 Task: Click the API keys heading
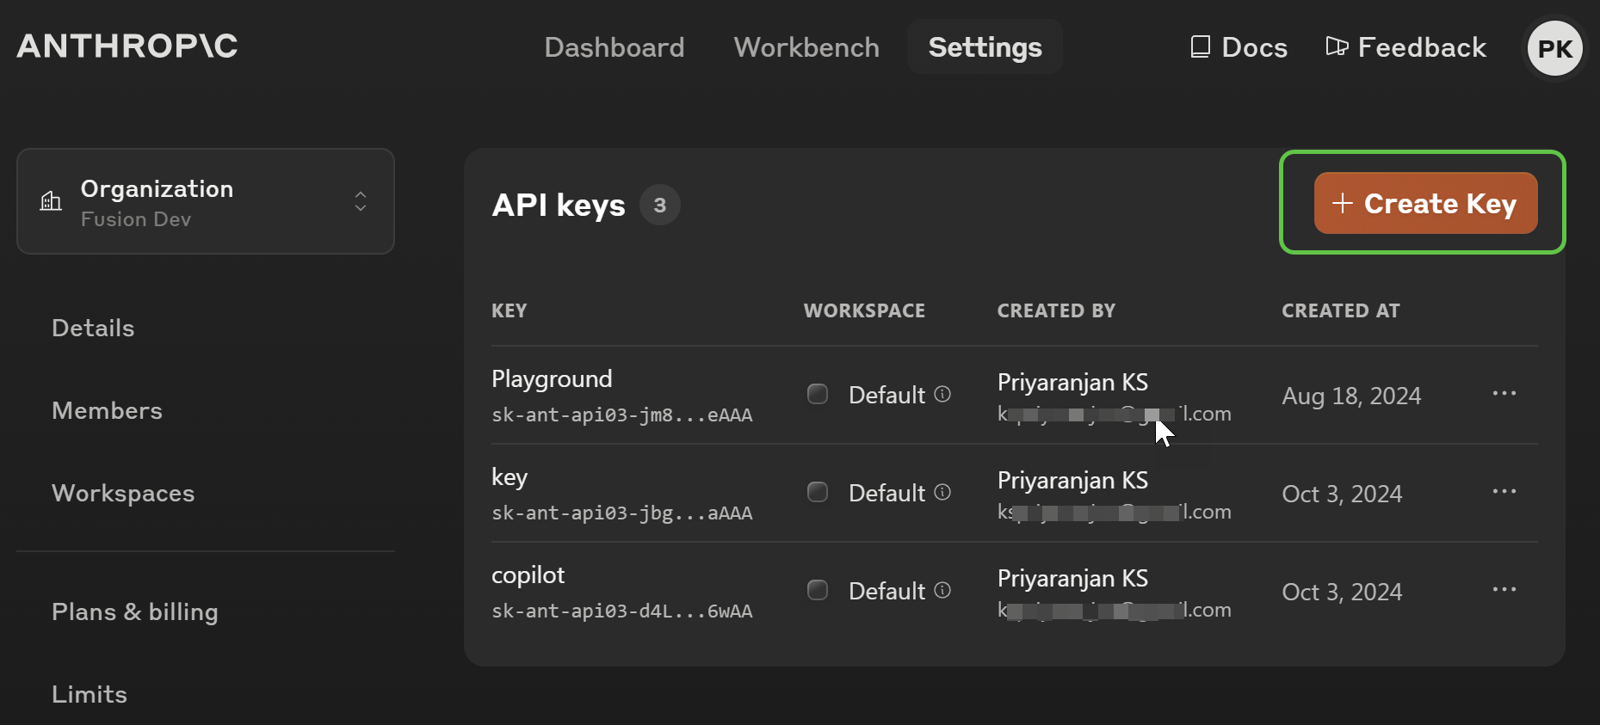coord(559,206)
